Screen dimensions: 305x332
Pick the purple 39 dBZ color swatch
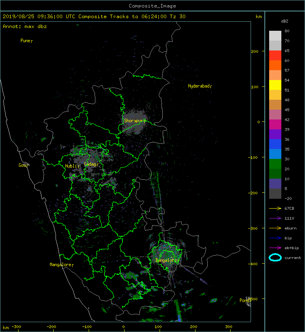click(275, 134)
